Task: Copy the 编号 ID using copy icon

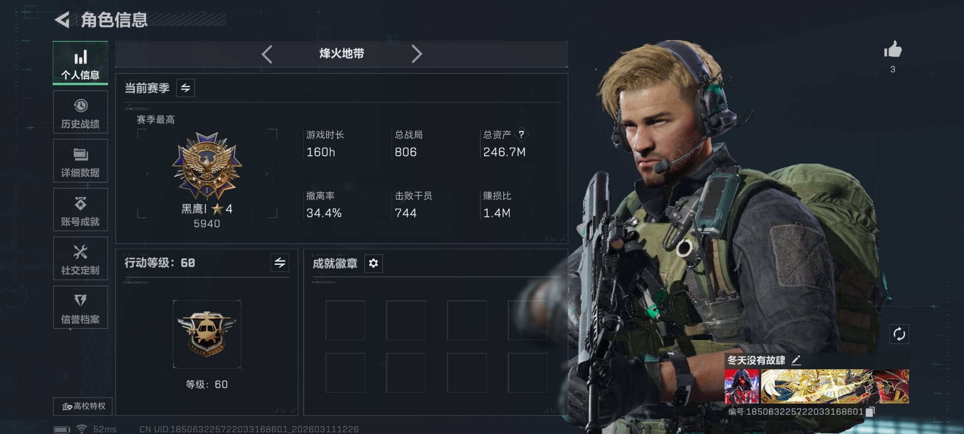Action: pos(870,412)
